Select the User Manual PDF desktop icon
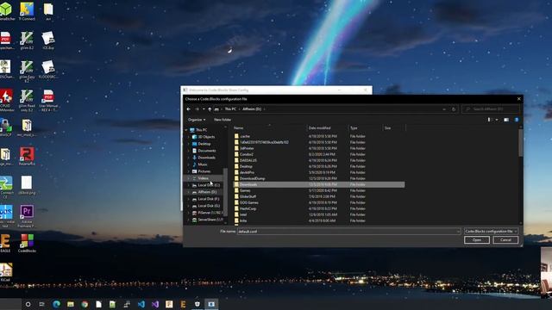Viewport: 552px width, 310px height. pyautogui.click(x=48, y=101)
